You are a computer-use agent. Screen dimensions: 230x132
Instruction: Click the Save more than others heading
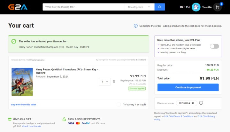pyautogui.click(x=179, y=40)
